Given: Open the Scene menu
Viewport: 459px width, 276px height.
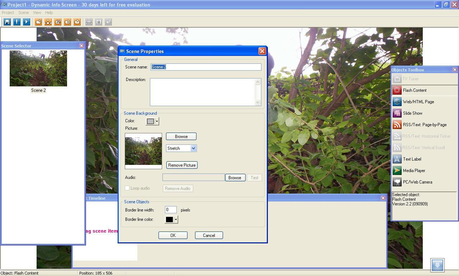Looking at the screenshot, I should pyautogui.click(x=24, y=13).
